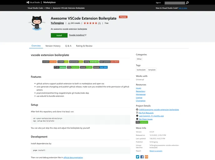Image resolution: width=215 pixels, height=160 pixels.
Task: Click the PRs welcome badge in readme
Action: pyautogui.click(x=73, y=67)
